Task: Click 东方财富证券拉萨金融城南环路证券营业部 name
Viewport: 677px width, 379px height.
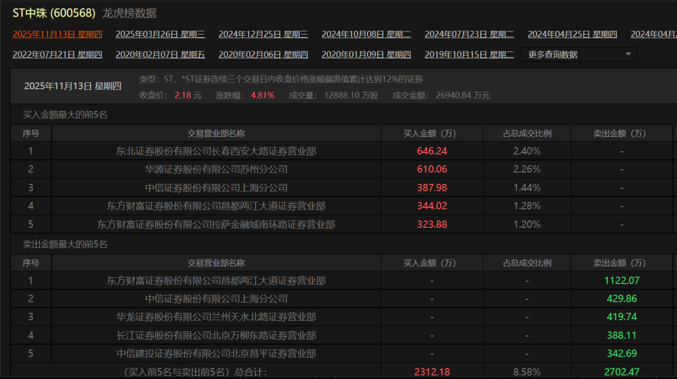Action: 216,225
